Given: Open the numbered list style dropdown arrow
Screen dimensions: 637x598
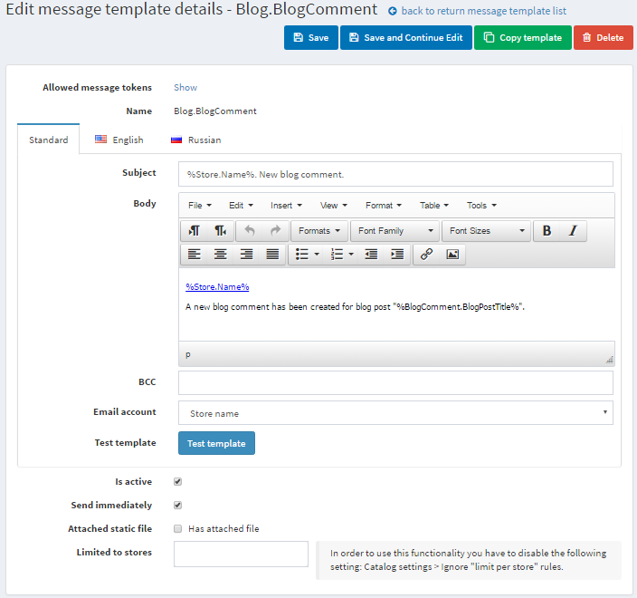Looking at the screenshot, I should tap(351, 255).
